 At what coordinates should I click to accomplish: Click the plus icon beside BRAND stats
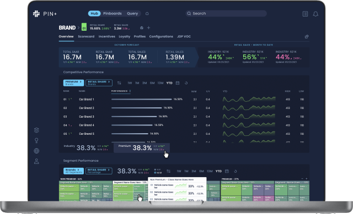tap(148, 28)
